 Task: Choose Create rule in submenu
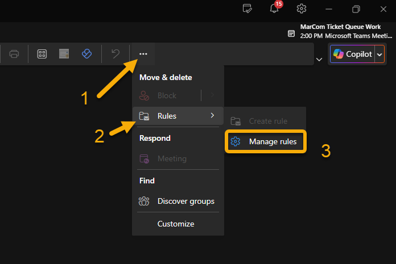(266, 121)
